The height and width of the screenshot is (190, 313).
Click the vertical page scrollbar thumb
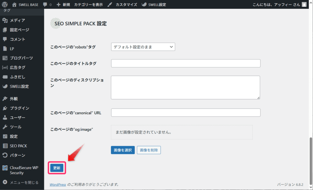[311, 161]
